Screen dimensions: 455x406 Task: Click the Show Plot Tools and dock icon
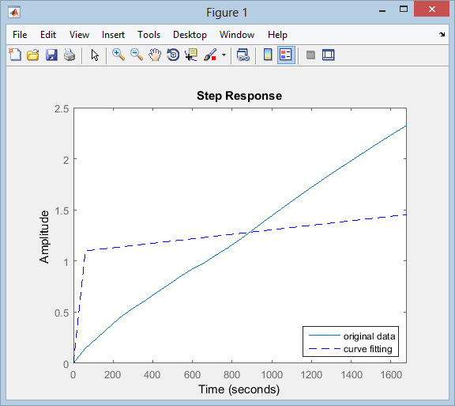tap(328, 55)
